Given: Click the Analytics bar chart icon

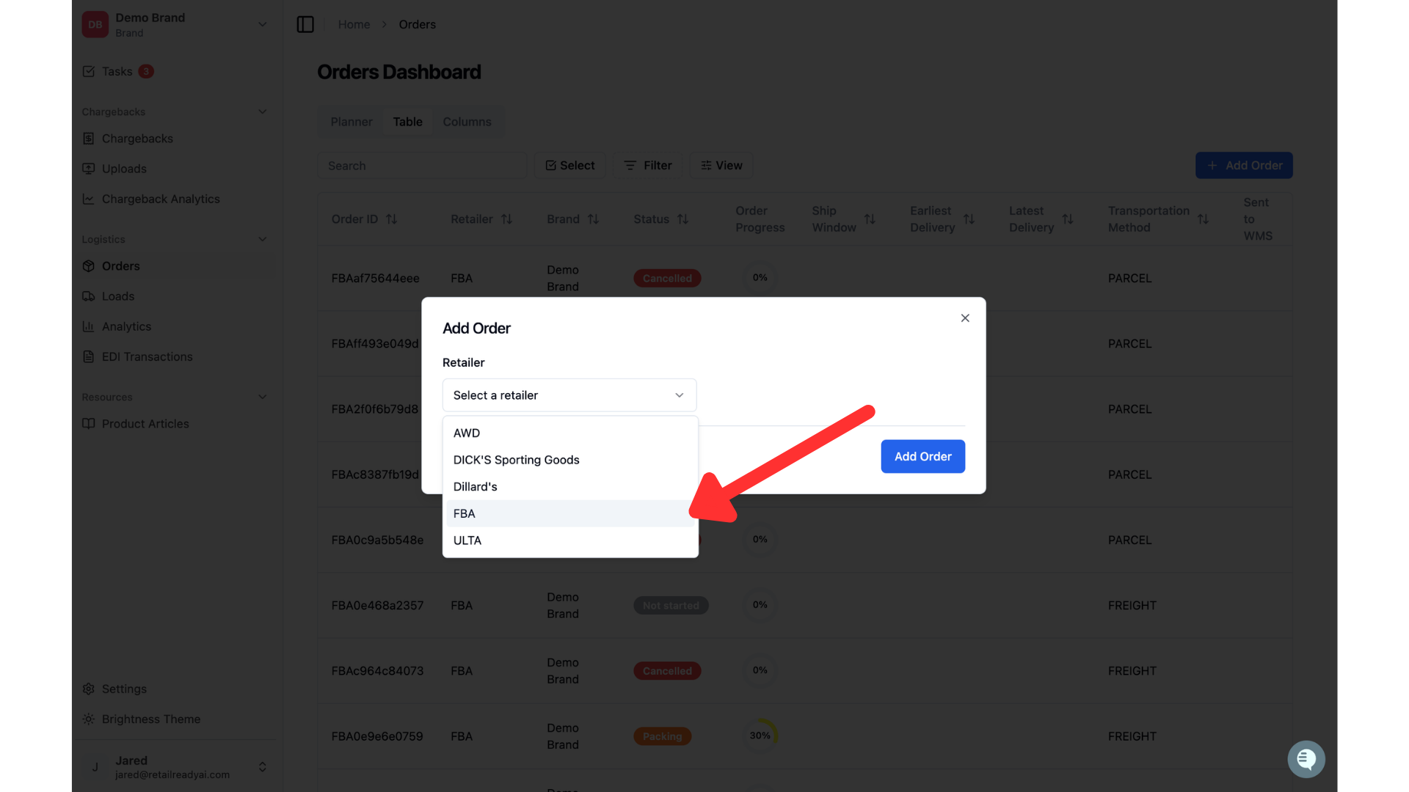Looking at the screenshot, I should [89, 326].
